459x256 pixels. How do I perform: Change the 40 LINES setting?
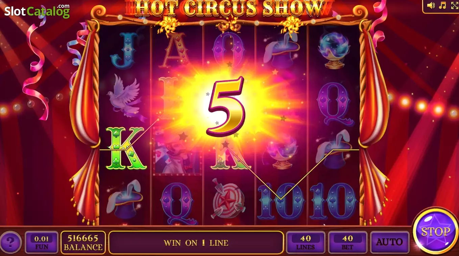pyautogui.click(x=306, y=242)
